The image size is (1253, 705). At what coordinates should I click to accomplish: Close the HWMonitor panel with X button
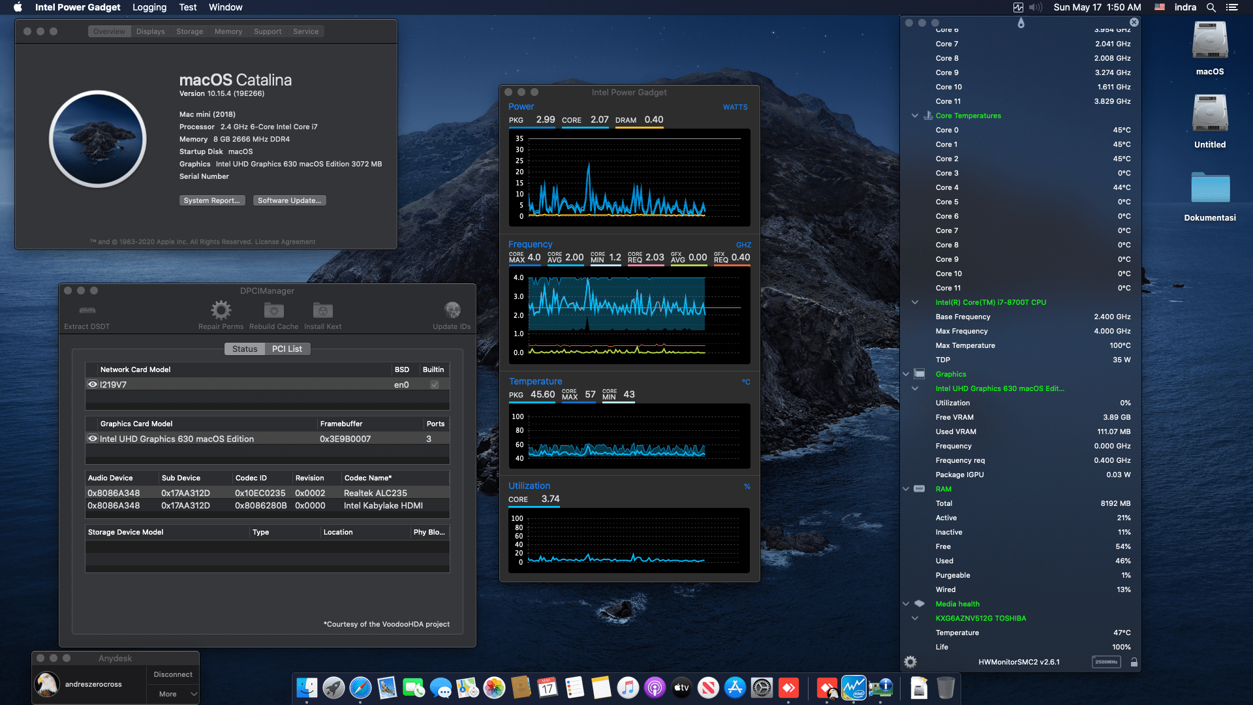point(1134,22)
